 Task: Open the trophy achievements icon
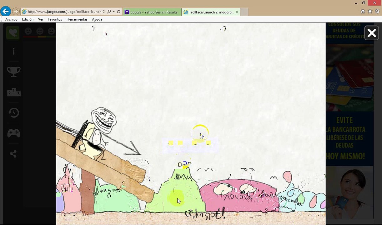coord(14,72)
